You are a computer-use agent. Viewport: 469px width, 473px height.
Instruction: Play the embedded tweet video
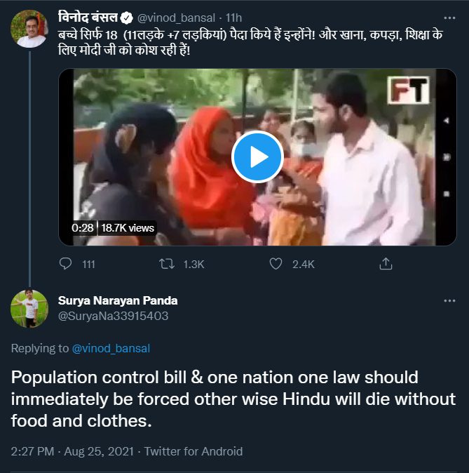257,156
